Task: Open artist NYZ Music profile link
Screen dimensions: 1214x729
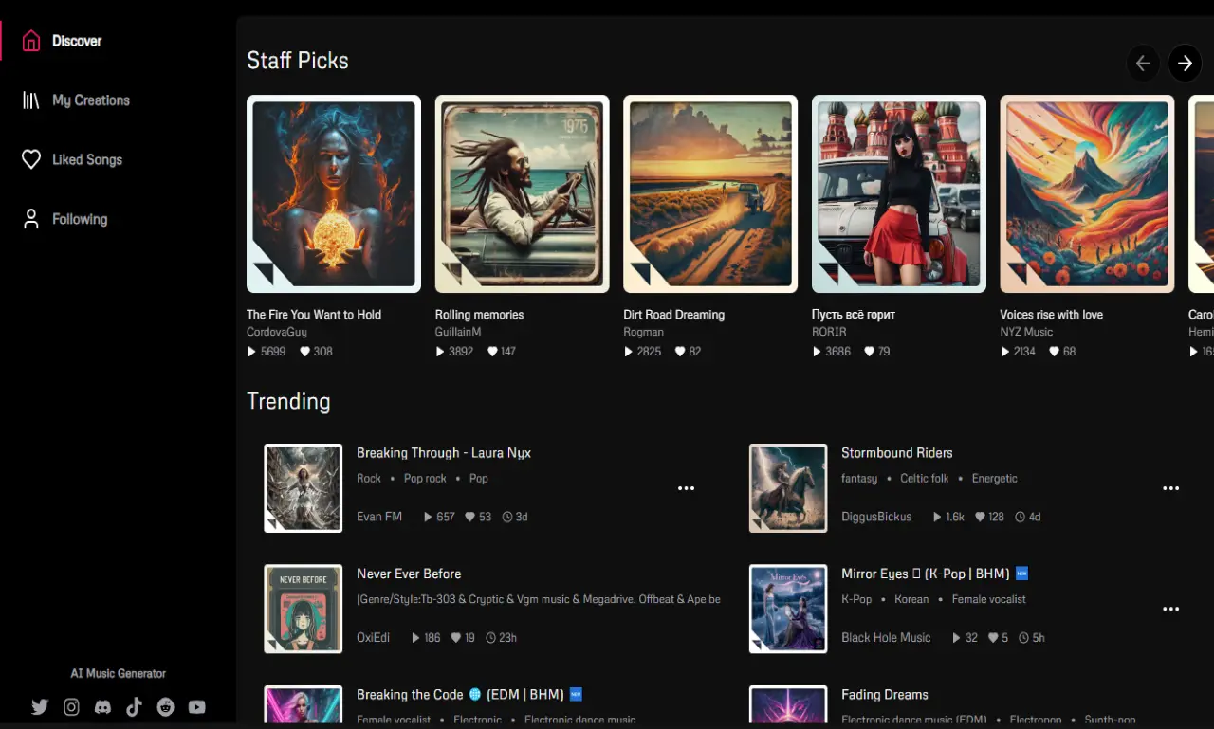Action: point(1026,332)
